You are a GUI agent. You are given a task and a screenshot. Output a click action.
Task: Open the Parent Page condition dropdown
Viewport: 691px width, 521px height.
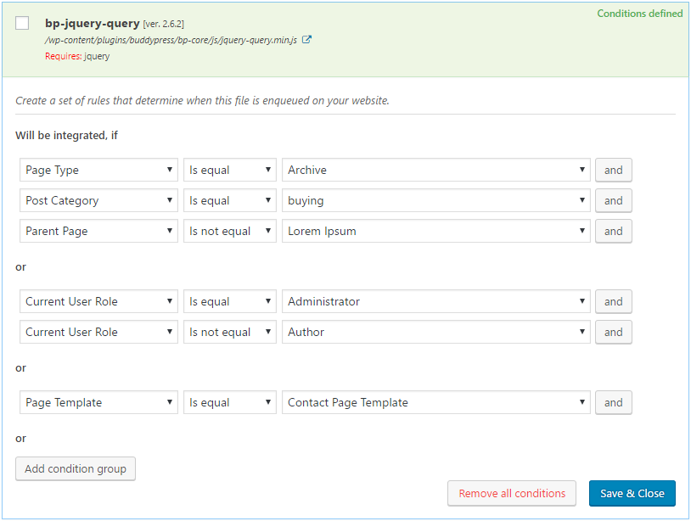click(98, 231)
